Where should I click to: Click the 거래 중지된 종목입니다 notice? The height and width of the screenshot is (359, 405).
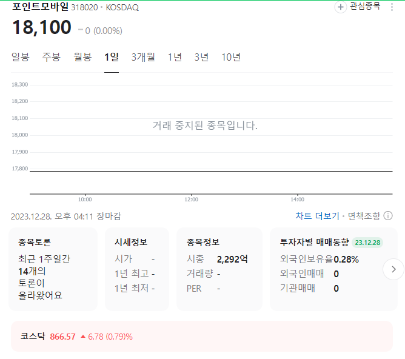205,126
